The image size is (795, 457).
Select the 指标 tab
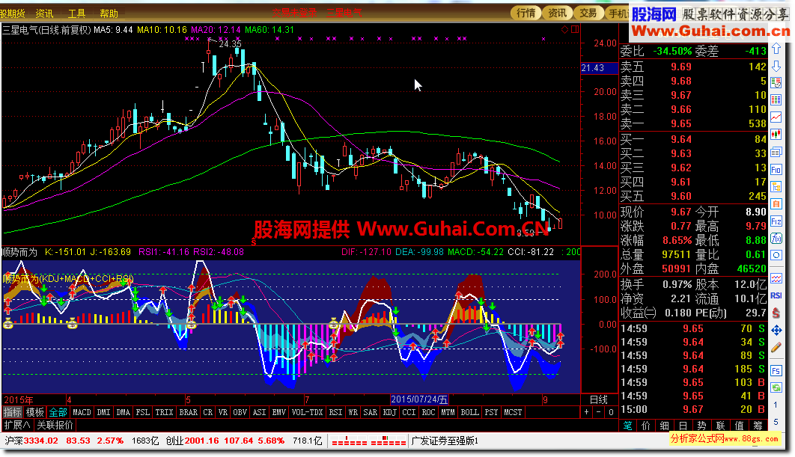(13, 412)
